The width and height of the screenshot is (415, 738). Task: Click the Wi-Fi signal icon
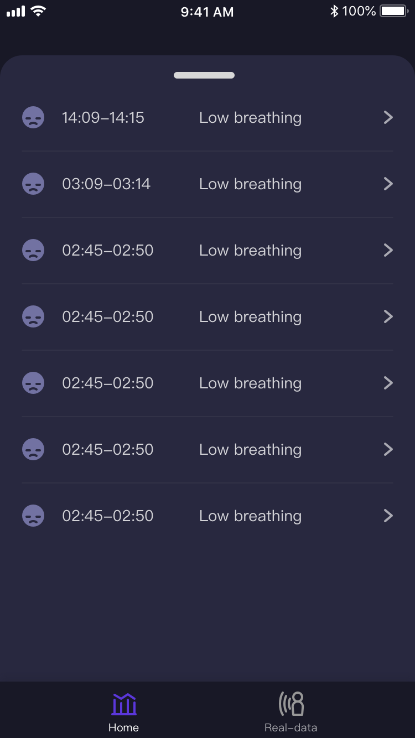pos(38,11)
